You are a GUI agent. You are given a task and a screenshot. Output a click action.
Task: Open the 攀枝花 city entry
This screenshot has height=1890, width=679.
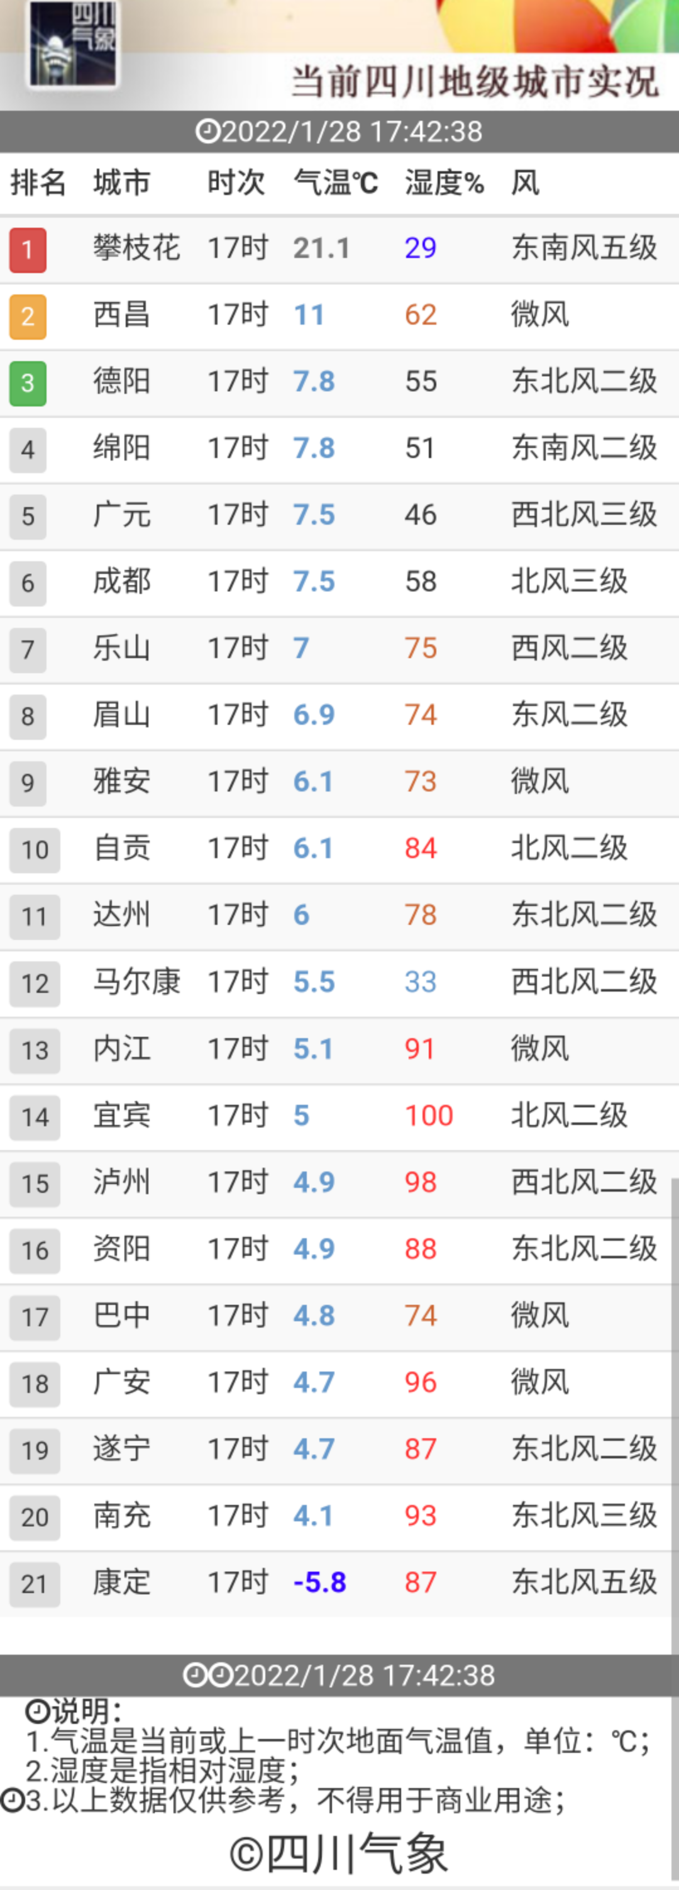(x=136, y=248)
